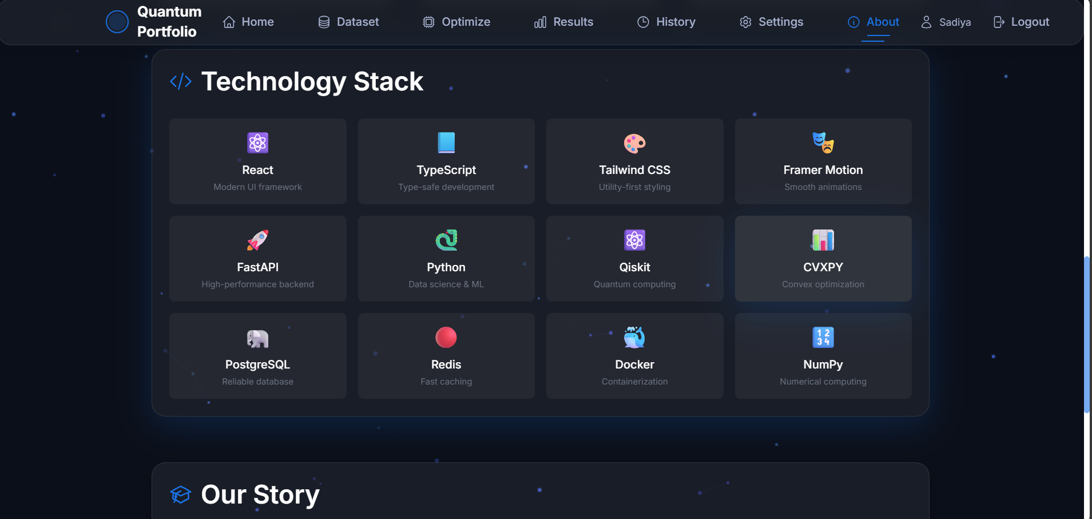The width and height of the screenshot is (1092, 519).
Task: Click the Quantum Portfolio brand title
Action: pyautogui.click(x=169, y=22)
